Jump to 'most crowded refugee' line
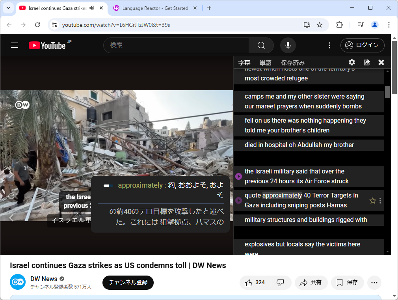This screenshot has width=398, height=300. 309,76
